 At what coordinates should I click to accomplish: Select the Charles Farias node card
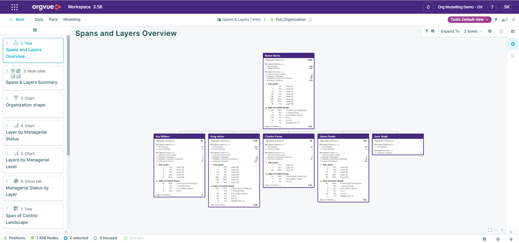[289, 160]
